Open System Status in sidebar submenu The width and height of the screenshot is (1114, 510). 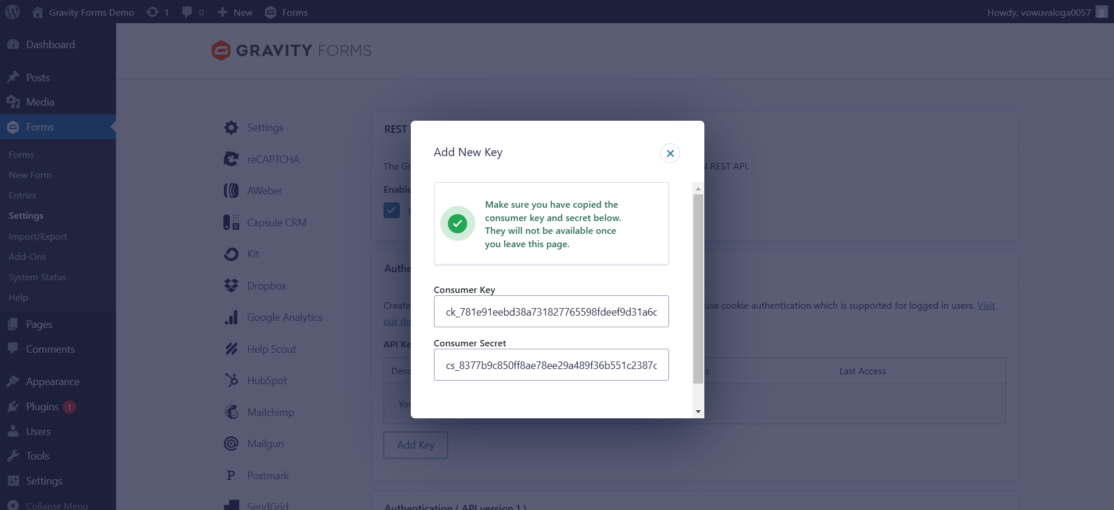37,277
